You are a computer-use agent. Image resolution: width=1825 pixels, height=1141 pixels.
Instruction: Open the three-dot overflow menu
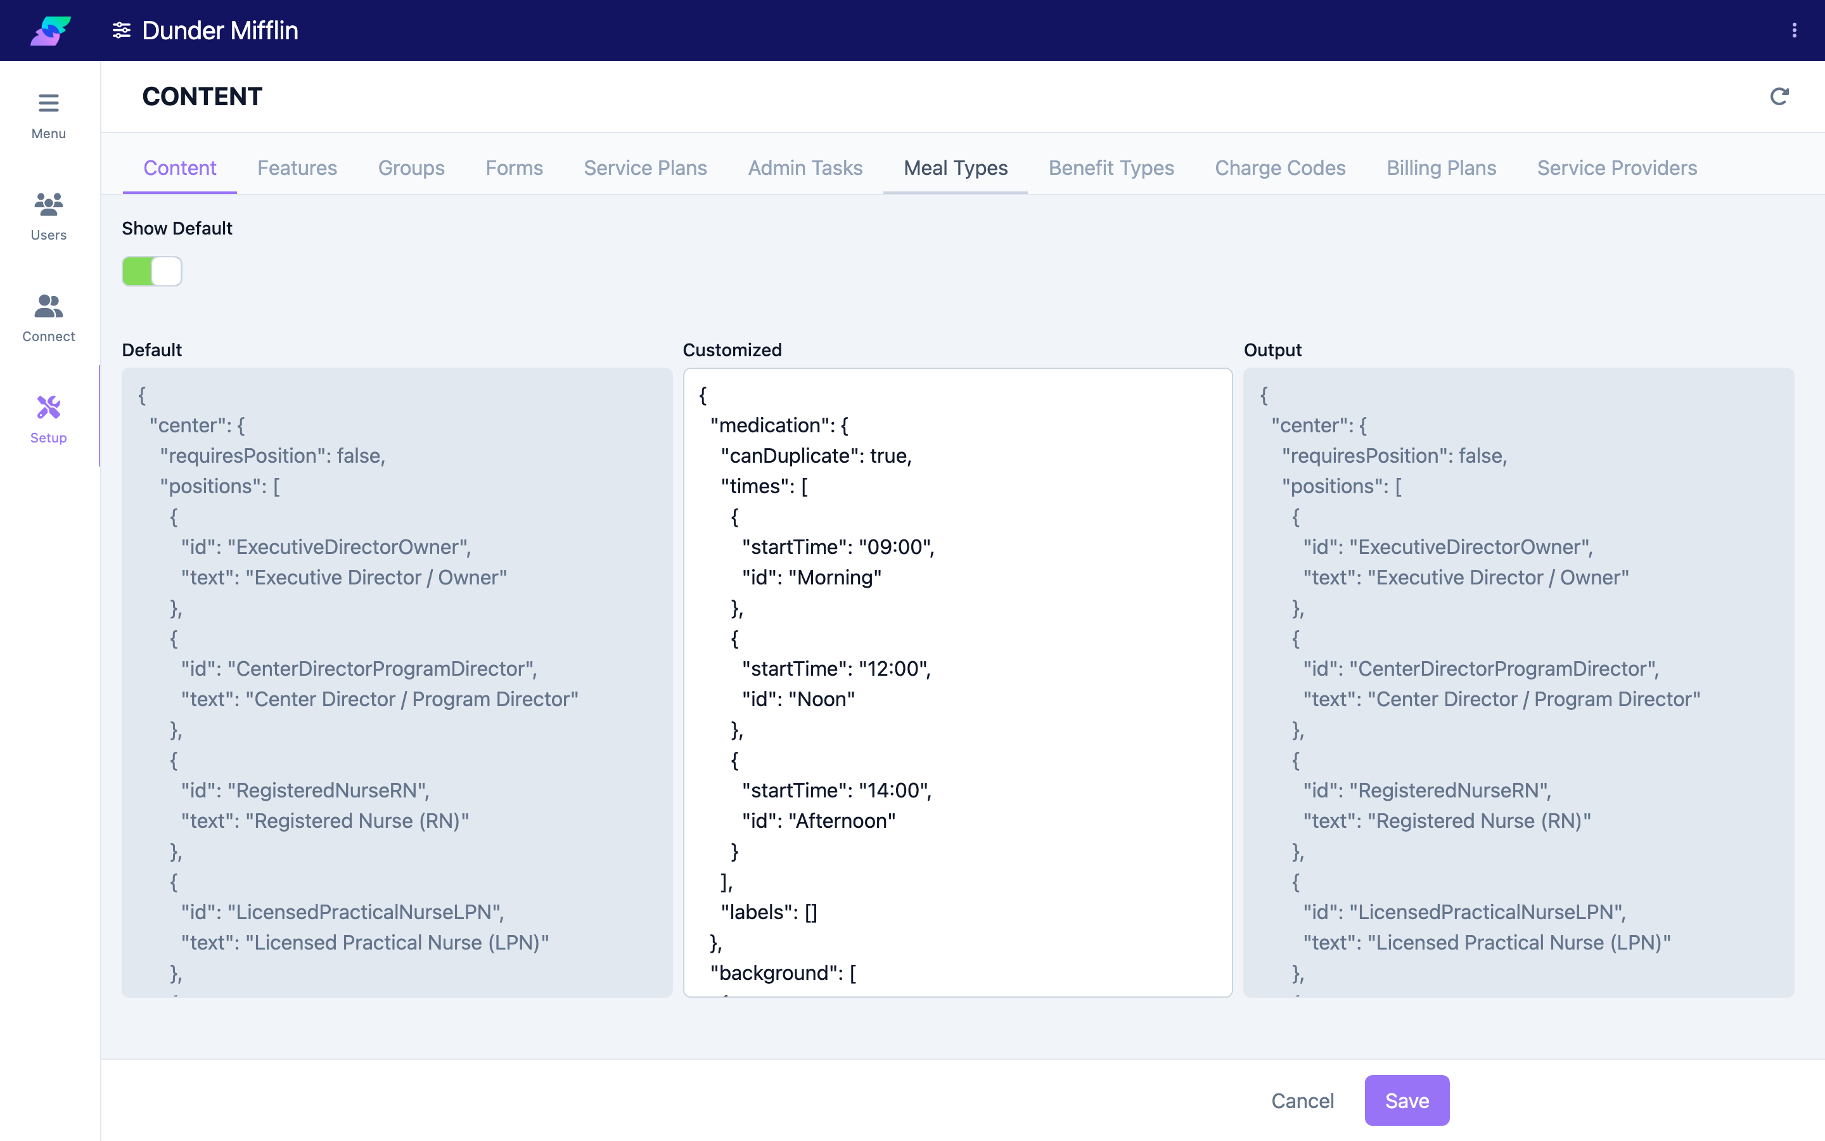pos(1794,30)
